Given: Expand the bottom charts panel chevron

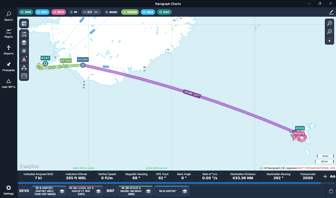Looking at the screenshot, I should 331,191.
